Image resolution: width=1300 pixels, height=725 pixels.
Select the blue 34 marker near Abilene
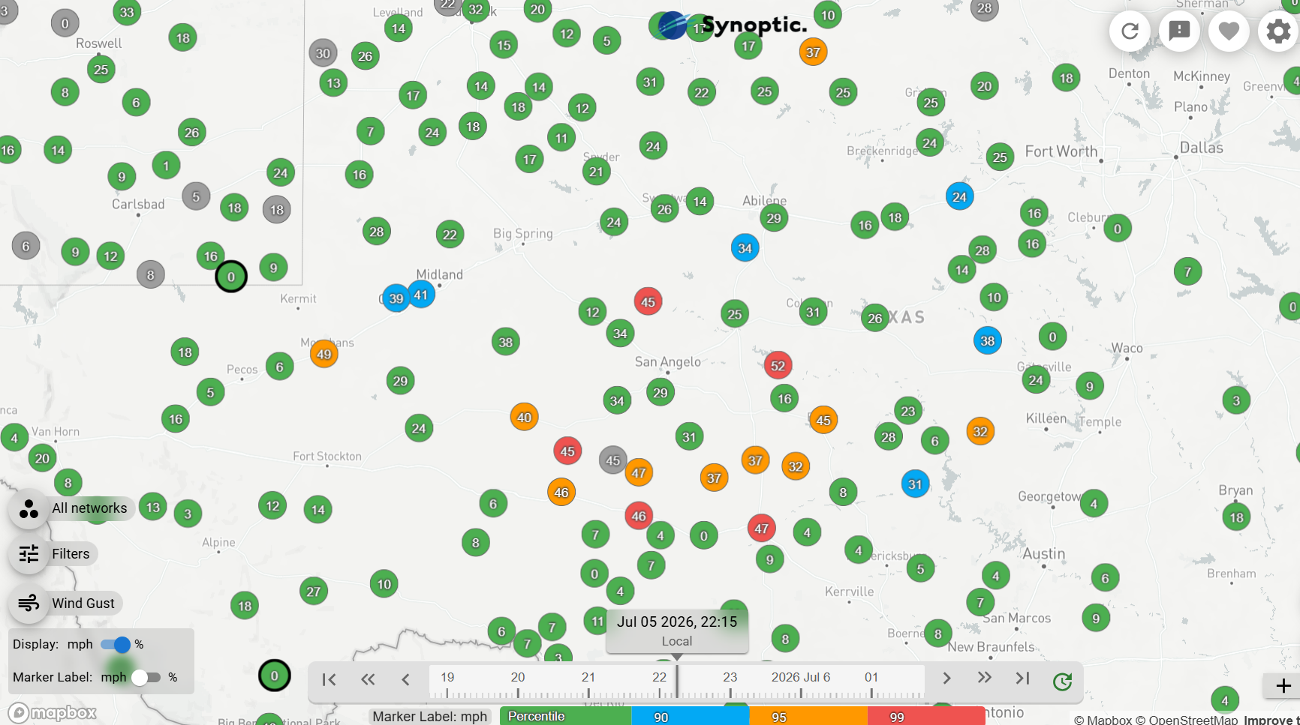click(x=745, y=248)
